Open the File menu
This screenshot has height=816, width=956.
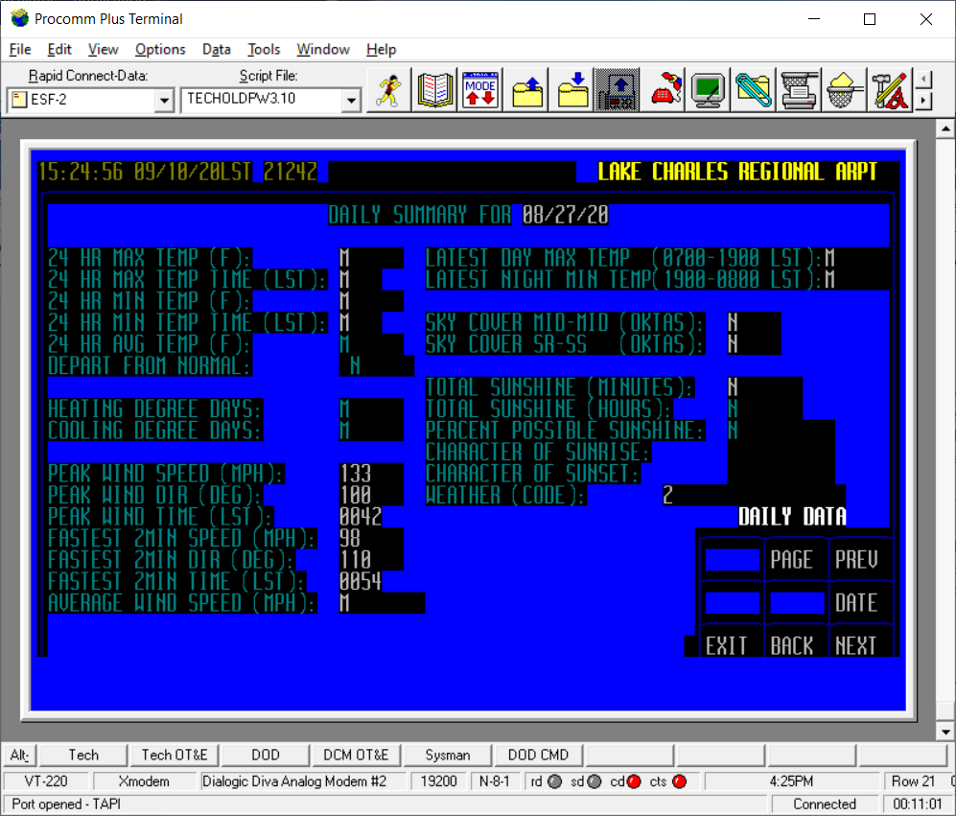tap(20, 50)
